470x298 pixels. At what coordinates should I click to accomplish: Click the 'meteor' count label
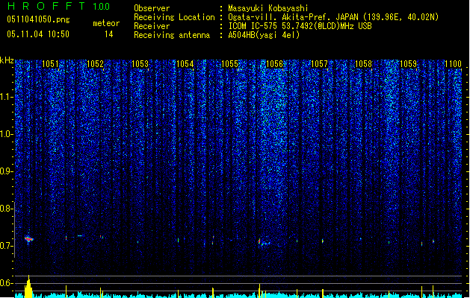point(106,23)
